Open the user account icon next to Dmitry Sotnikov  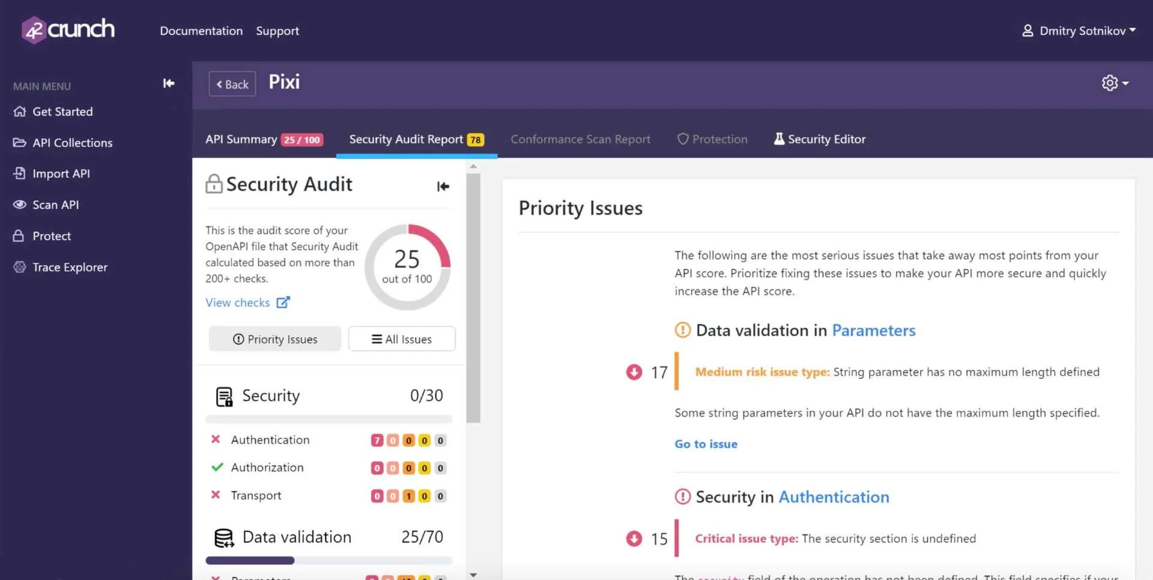click(1028, 31)
